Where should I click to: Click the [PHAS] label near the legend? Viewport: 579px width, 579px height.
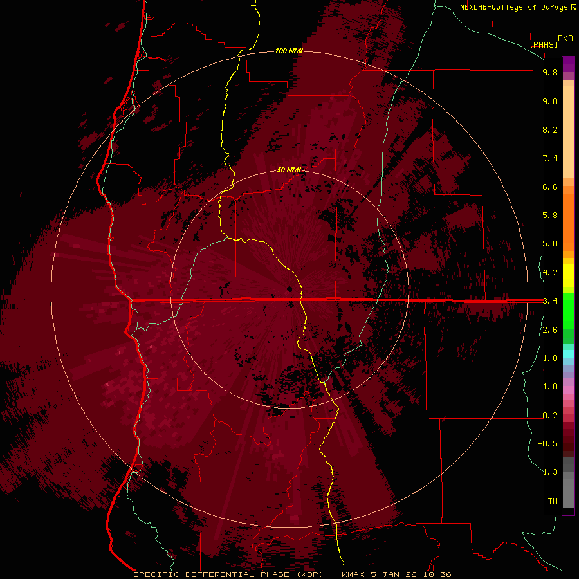544,44
